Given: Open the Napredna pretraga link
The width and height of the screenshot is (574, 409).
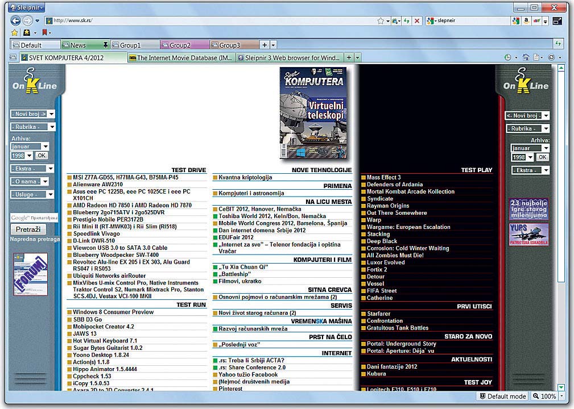Looking at the screenshot, I should [35, 239].
